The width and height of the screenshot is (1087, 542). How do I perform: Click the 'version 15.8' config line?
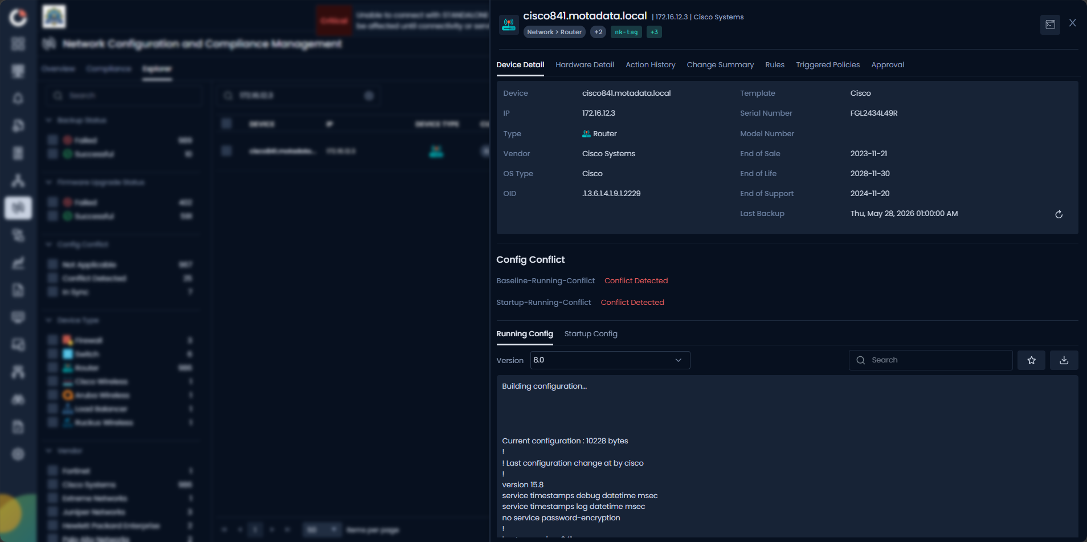point(523,485)
